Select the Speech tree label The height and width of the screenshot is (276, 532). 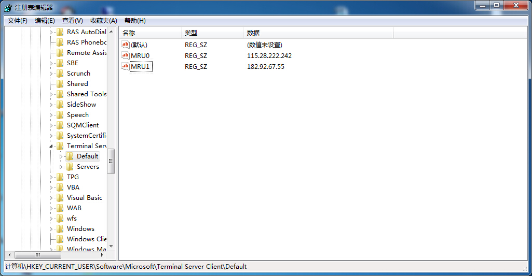(x=78, y=115)
